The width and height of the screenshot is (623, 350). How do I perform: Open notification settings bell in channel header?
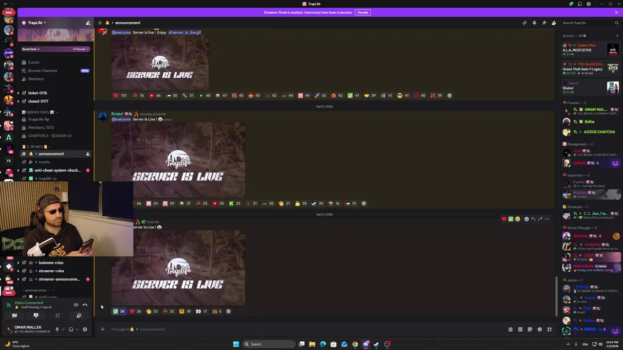(x=534, y=23)
